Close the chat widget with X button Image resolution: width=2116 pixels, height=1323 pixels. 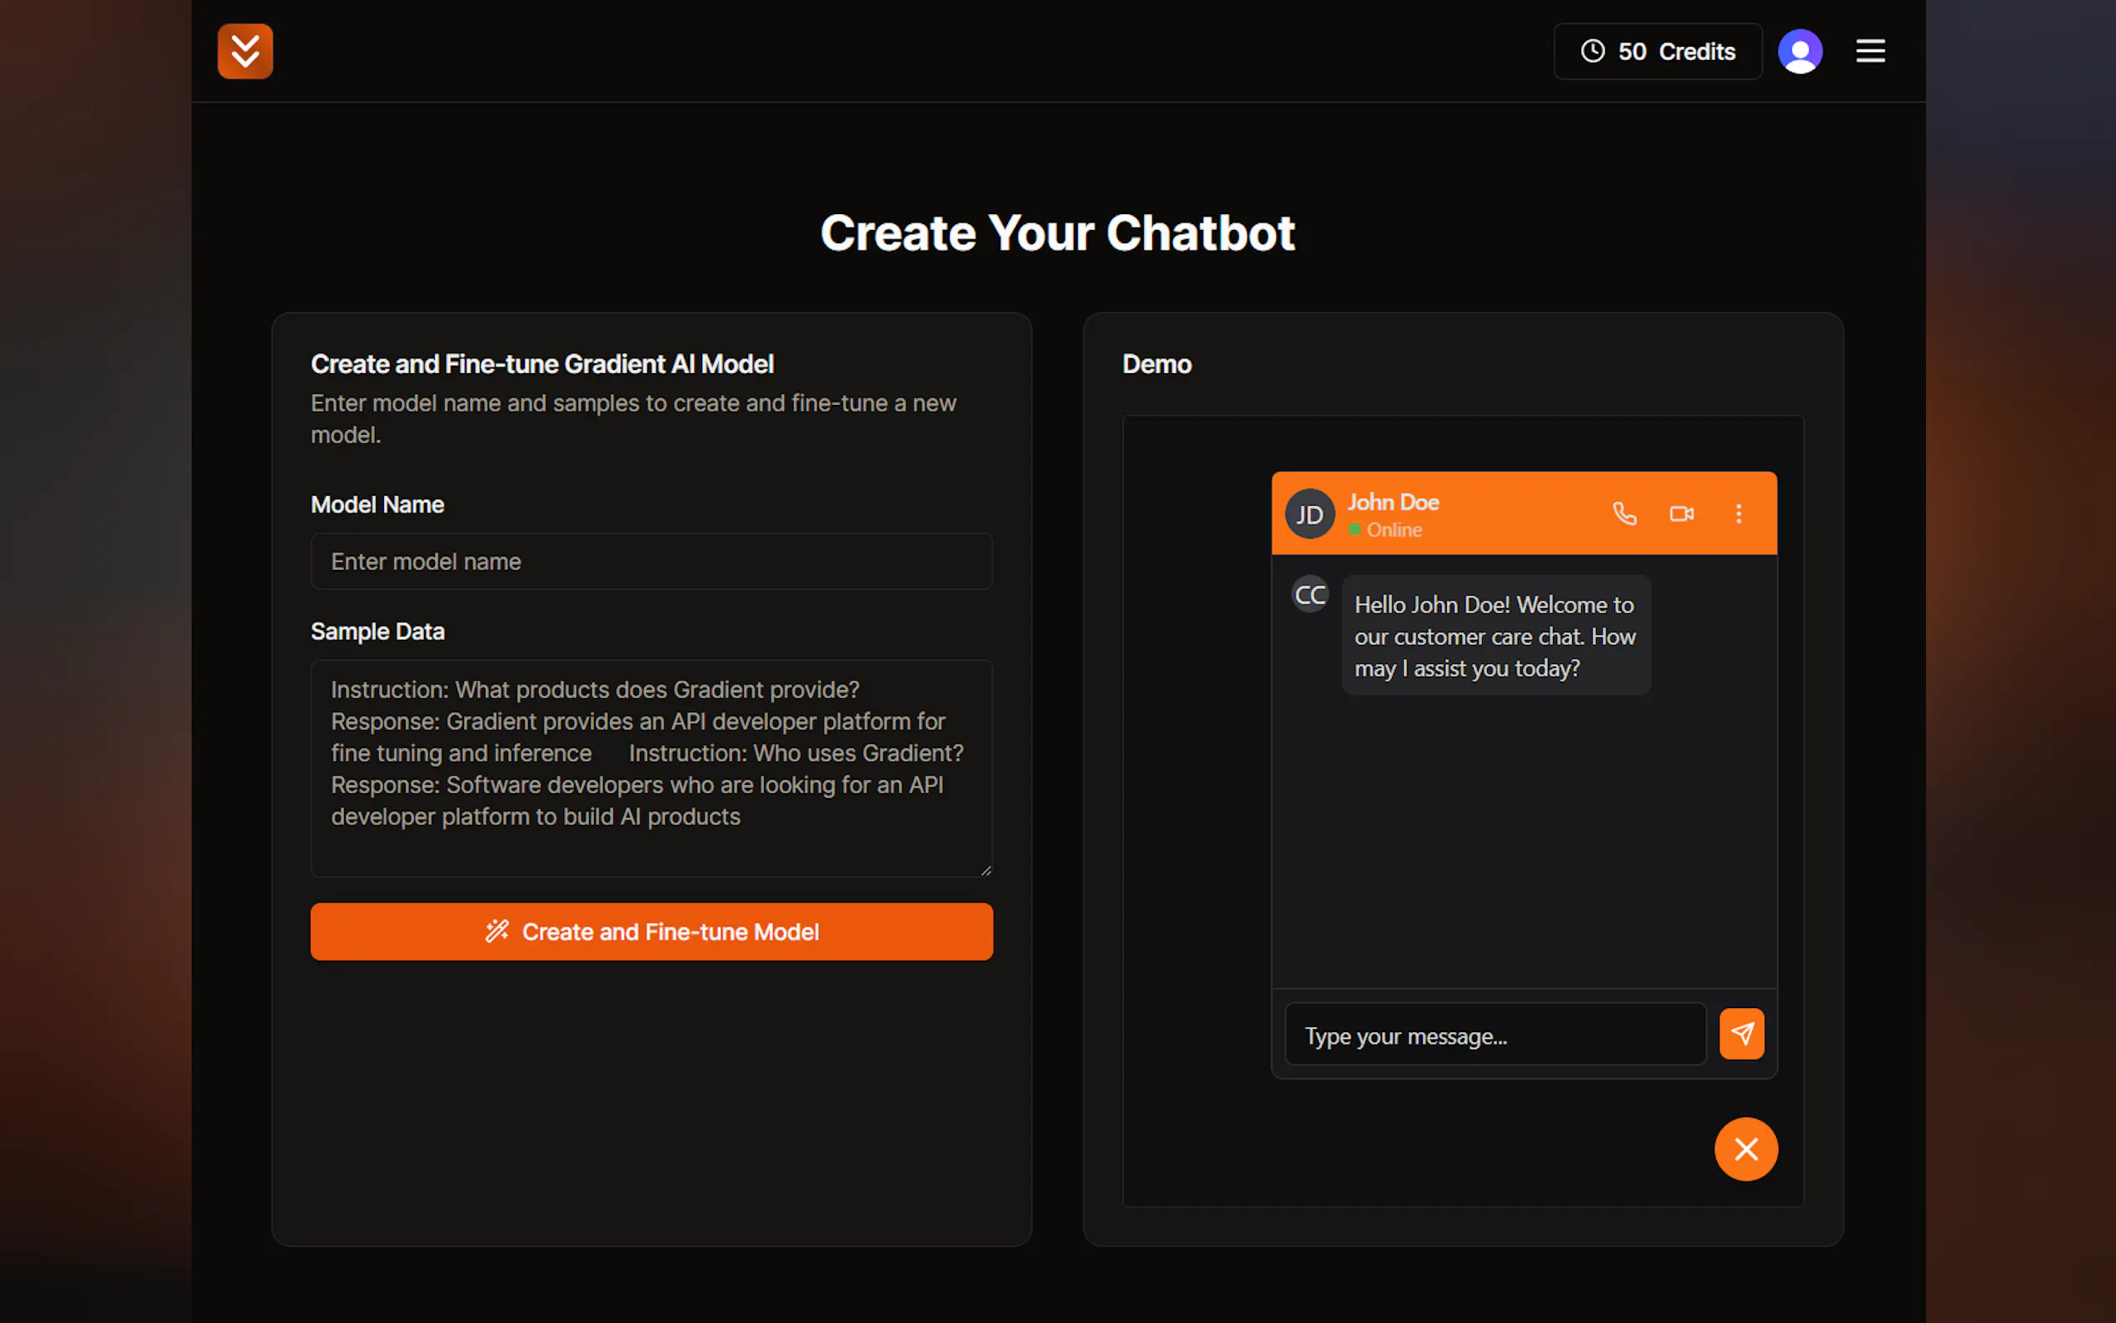(1745, 1149)
